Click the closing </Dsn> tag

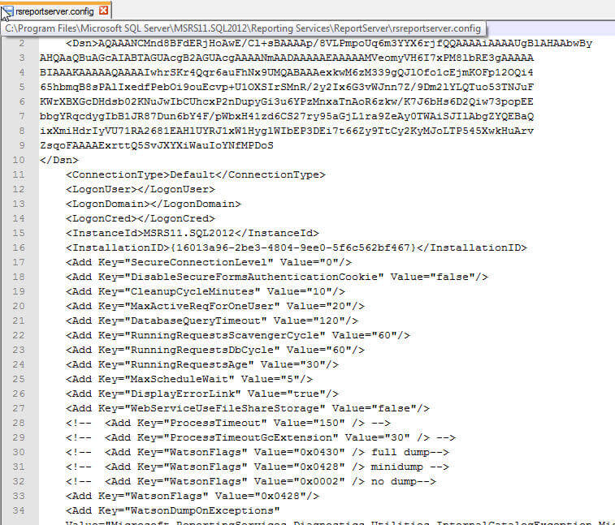coord(59,160)
